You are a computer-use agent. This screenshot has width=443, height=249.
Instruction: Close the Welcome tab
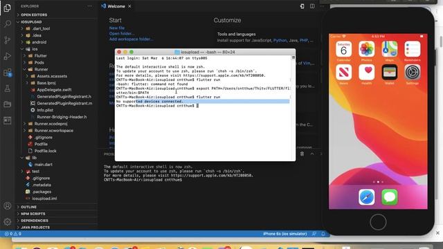tap(129, 6)
